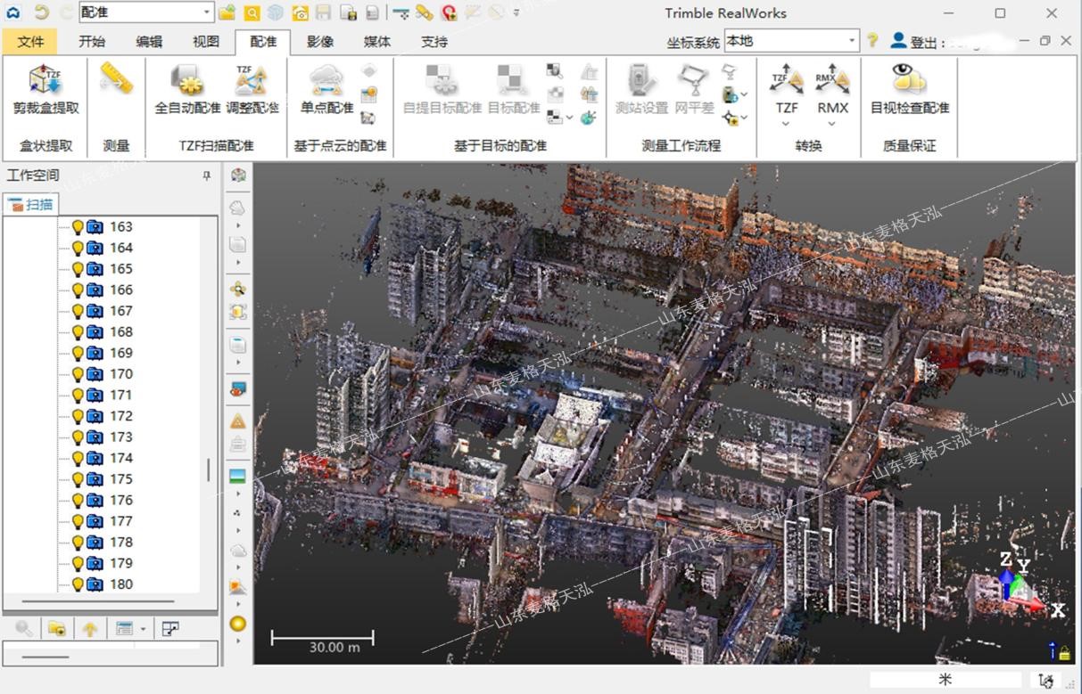Switch to the 编辑 (Edit) tab
The width and height of the screenshot is (1082, 694).
149,42
